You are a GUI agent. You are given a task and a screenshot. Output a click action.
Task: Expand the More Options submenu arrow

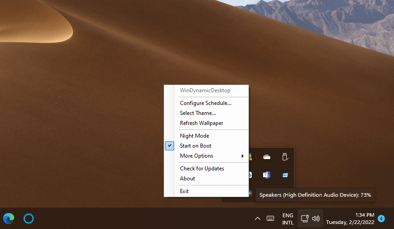[x=243, y=156]
